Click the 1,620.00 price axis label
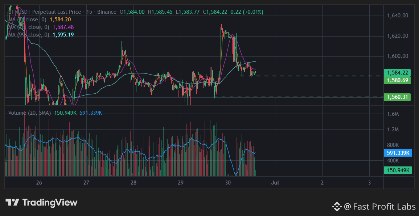The image size is (419, 216). pyautogui.click(x=398, y=36)
